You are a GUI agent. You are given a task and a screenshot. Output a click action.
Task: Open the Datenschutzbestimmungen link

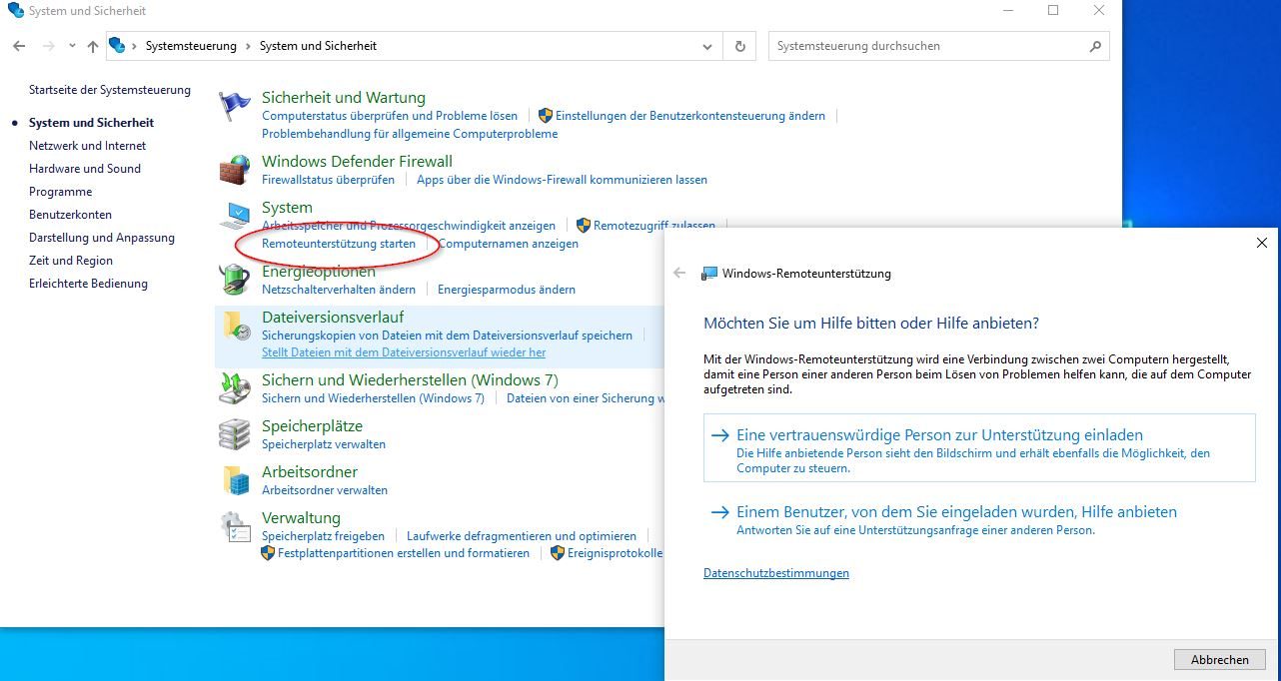[775, 573]
